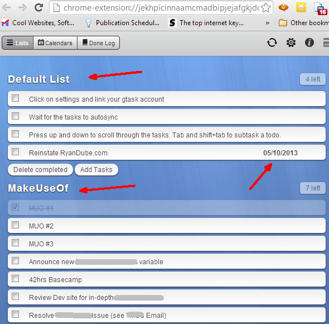
Task: Open the Other bookmarks folder
Action: (x=303, y=23)
